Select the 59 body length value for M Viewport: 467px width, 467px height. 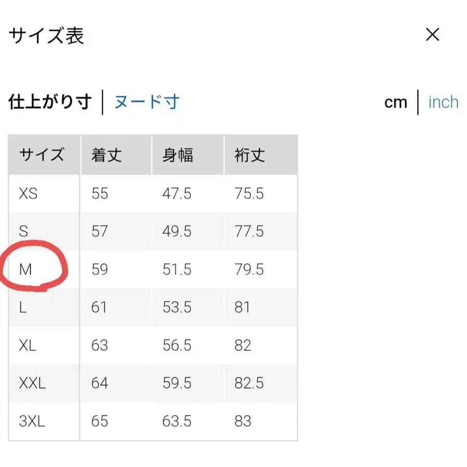pos(99,270)
